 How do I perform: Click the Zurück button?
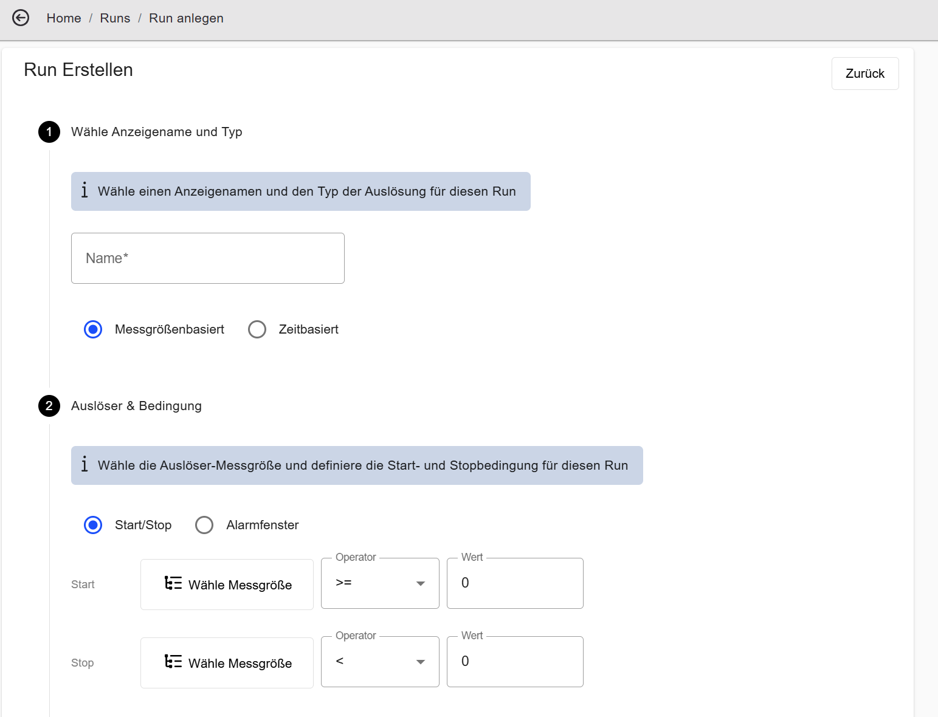pos(865,74)
